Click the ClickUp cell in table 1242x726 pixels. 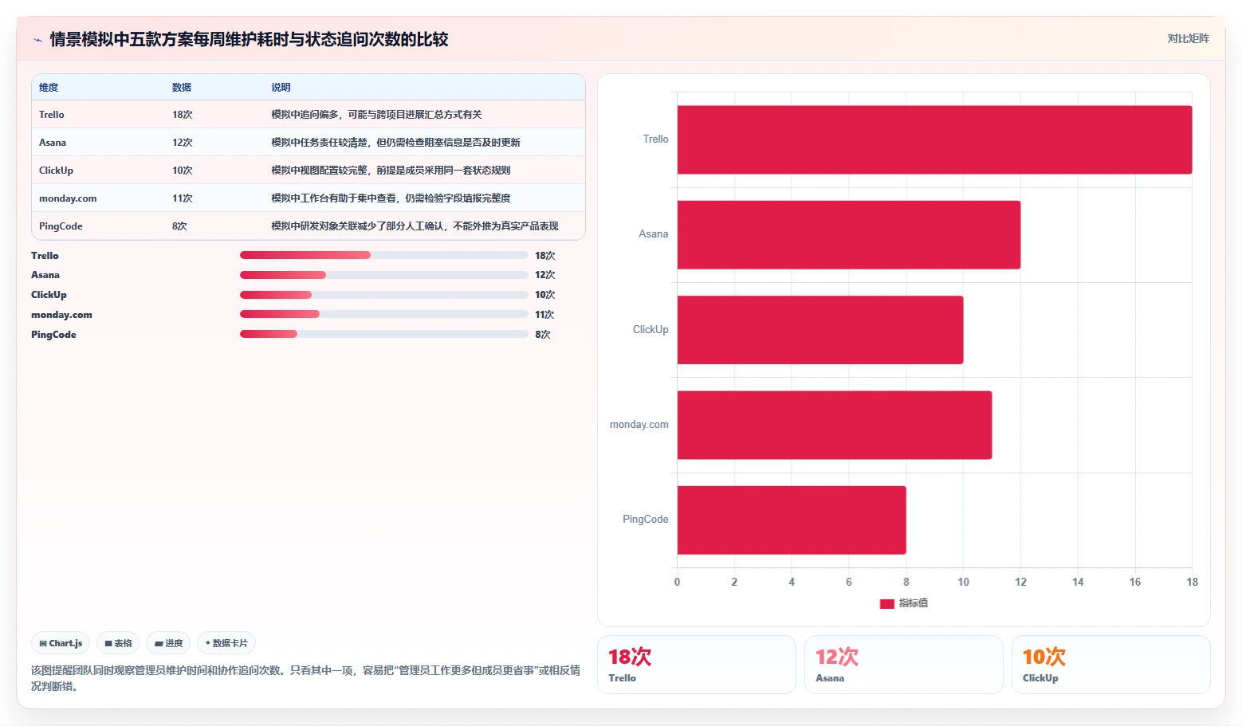56,171
